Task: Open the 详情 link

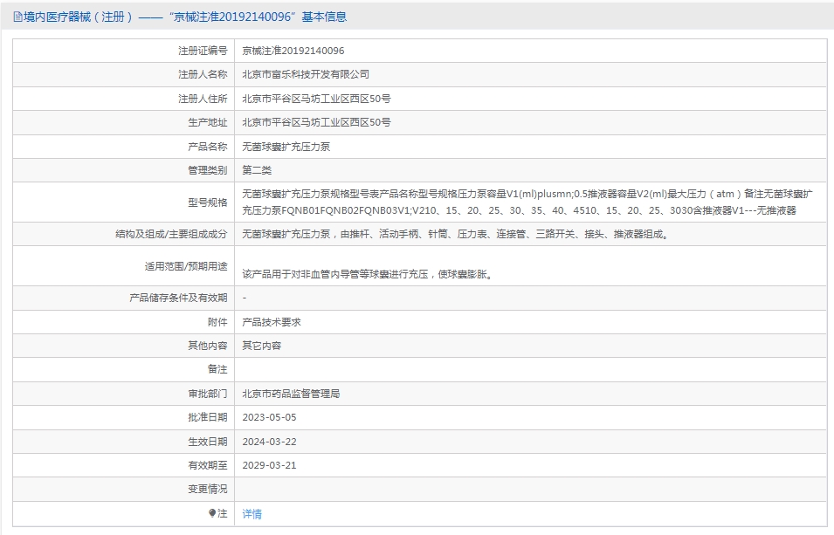Action: tap(252, 514)
